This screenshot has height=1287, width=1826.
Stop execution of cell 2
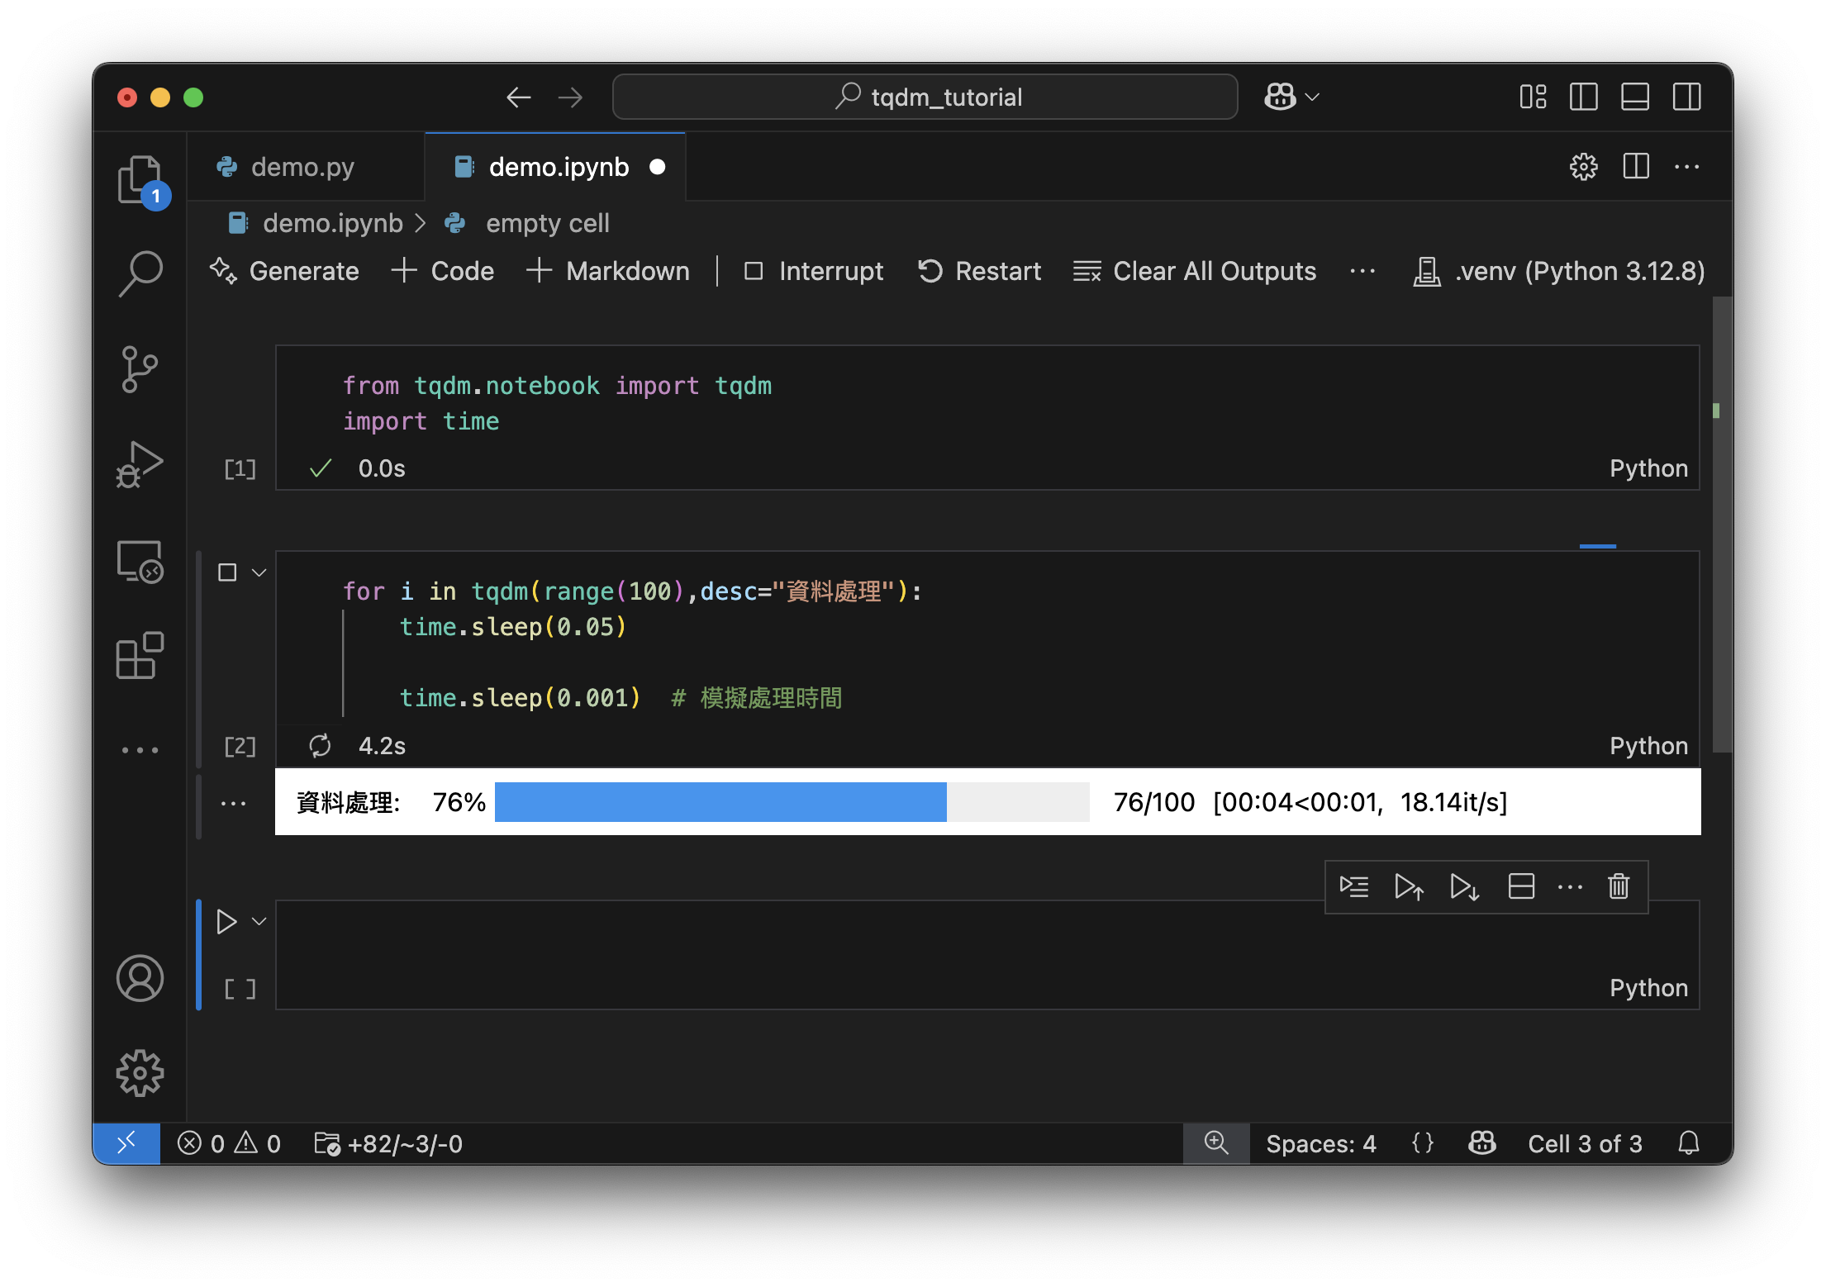click(x=227, y=572)
